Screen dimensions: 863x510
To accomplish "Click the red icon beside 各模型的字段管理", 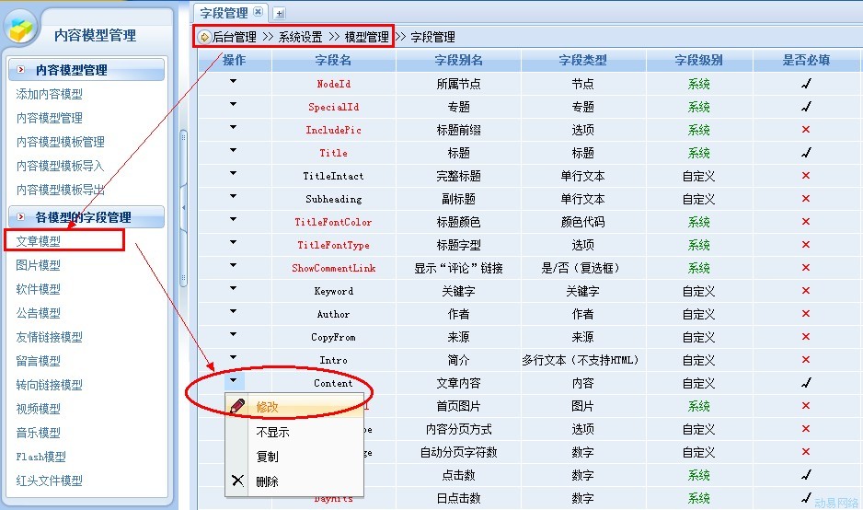I will coord(21,217).
